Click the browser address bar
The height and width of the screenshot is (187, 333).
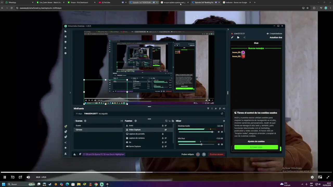coord(156,8)
